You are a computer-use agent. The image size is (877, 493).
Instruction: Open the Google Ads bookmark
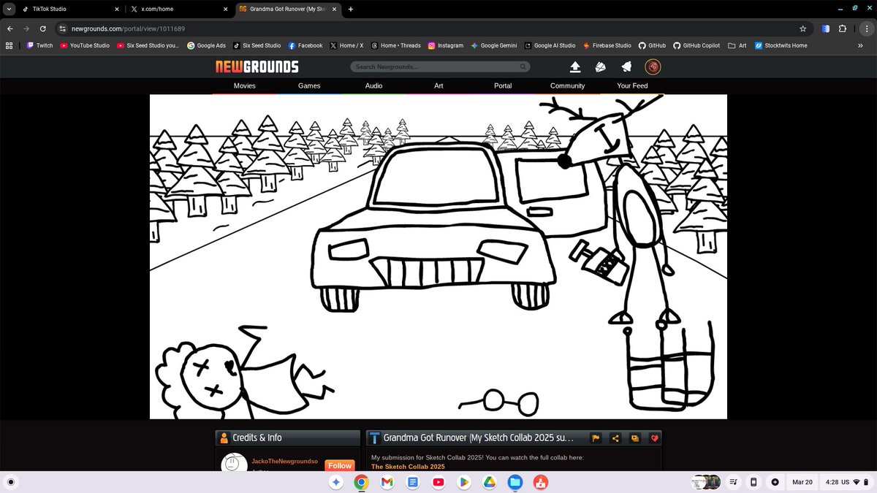[205, 45]
